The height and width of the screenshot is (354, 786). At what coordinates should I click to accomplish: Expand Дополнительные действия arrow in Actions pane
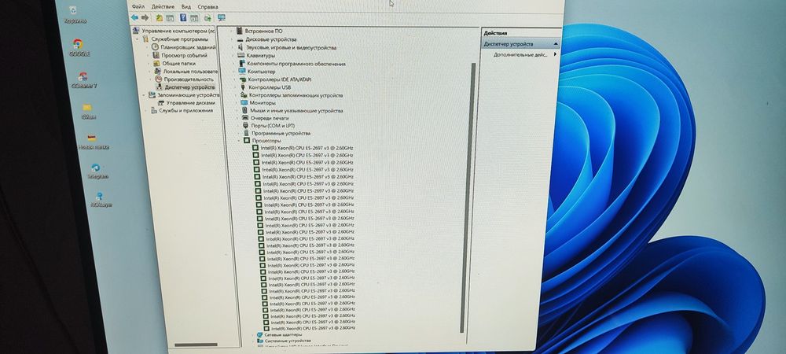point(555,54)
